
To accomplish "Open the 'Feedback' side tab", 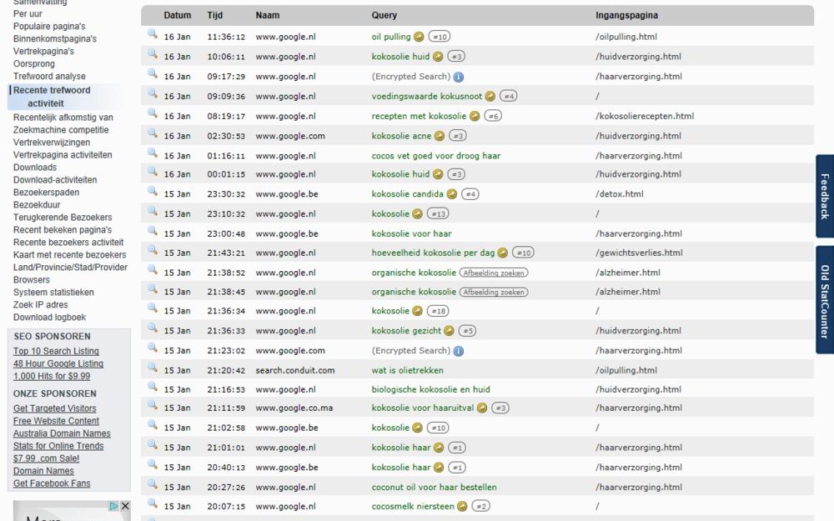I will tap(825, 196).
